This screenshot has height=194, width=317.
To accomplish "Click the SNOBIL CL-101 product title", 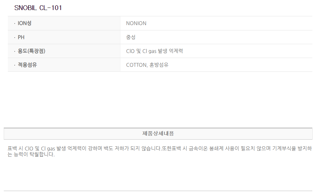I will [38, 8].
